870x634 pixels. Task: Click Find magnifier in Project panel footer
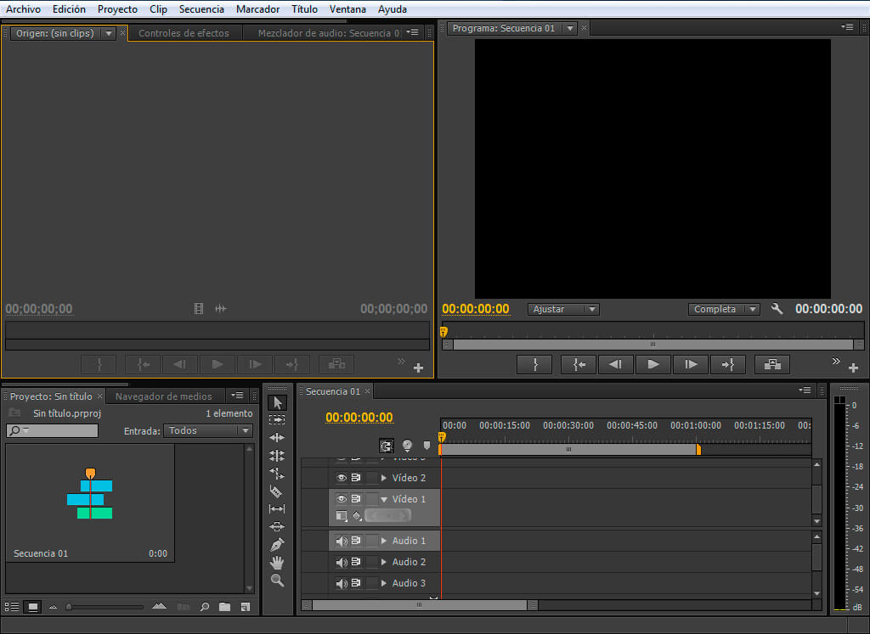coord(205,607)
